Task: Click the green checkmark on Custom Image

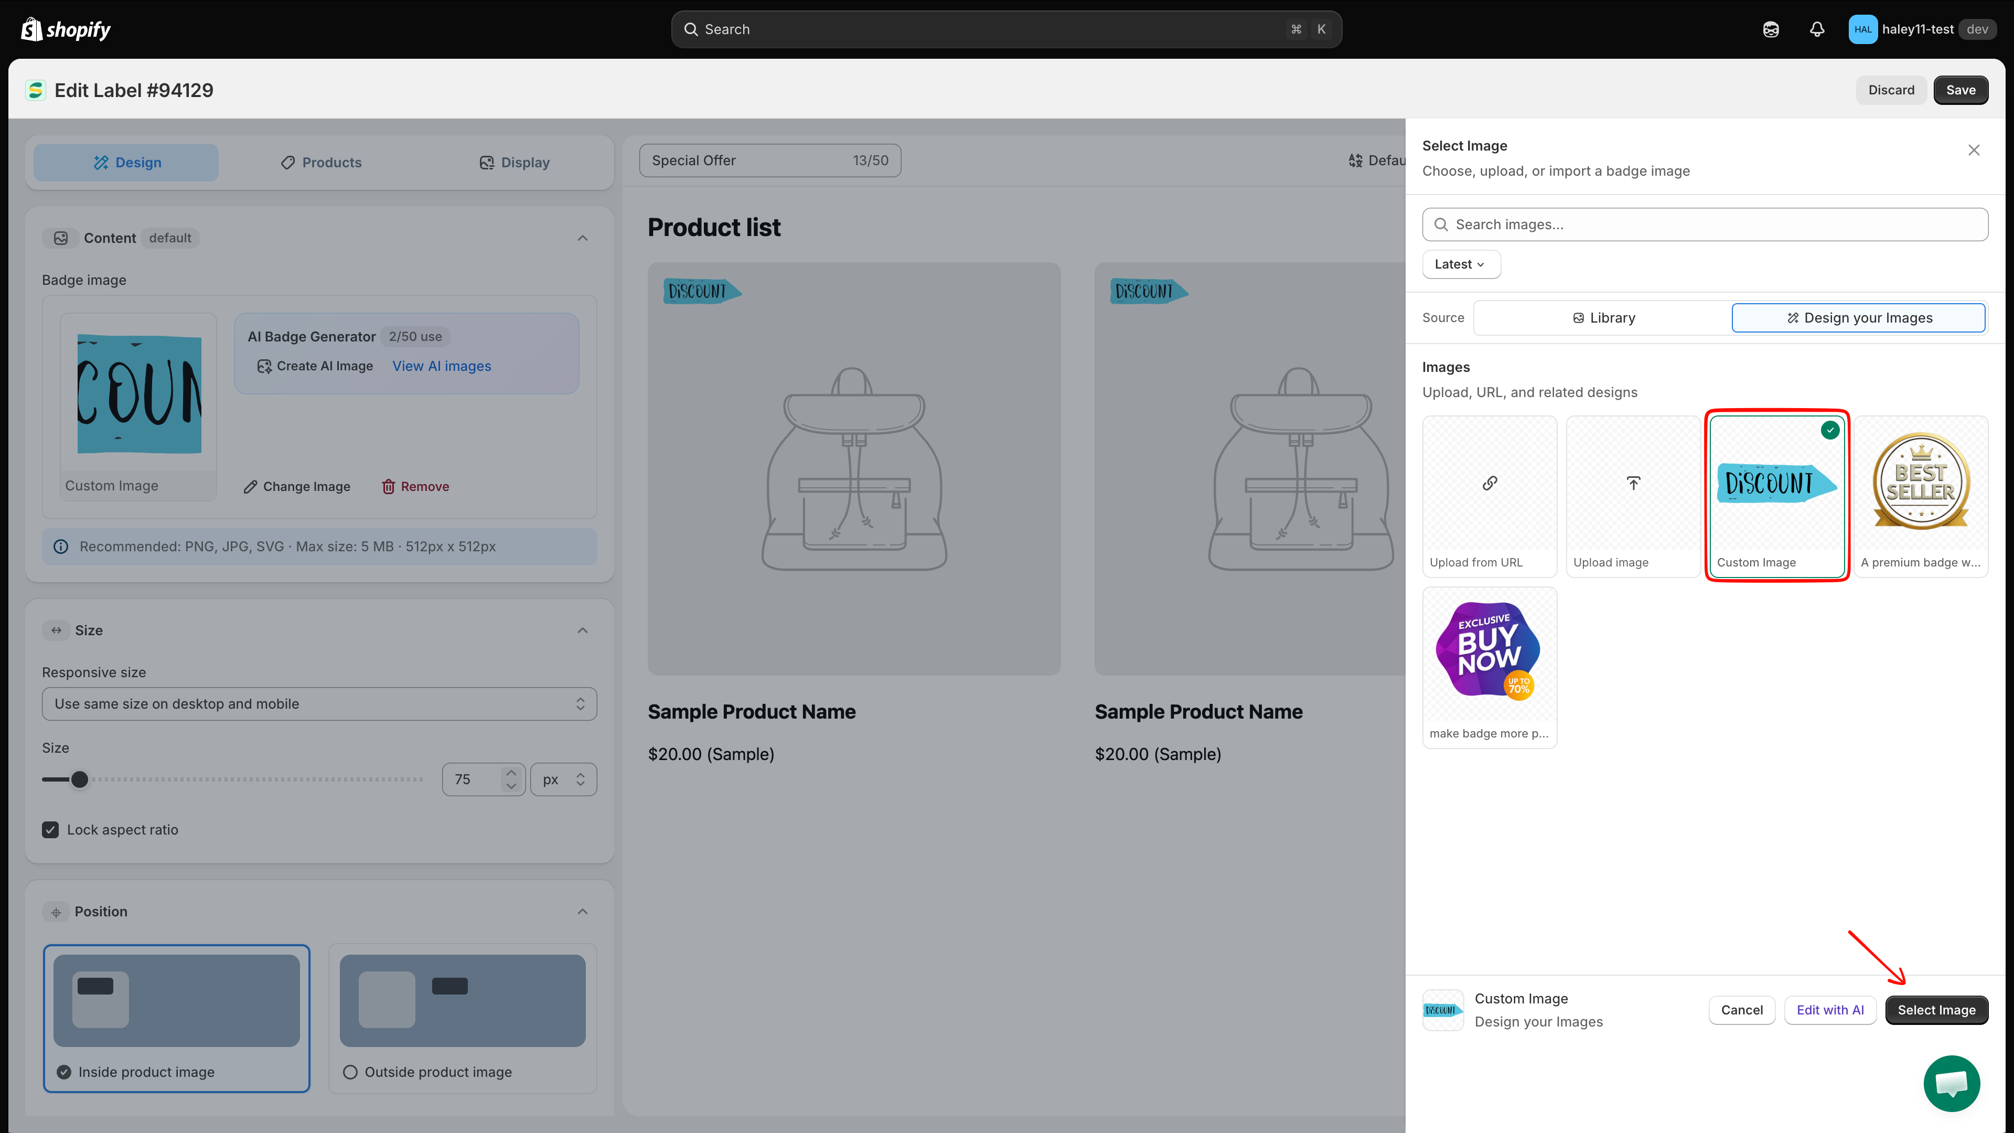Action: 1829,429
